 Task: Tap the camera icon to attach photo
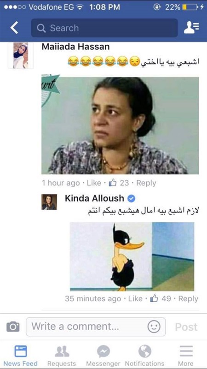coord(13,327)
